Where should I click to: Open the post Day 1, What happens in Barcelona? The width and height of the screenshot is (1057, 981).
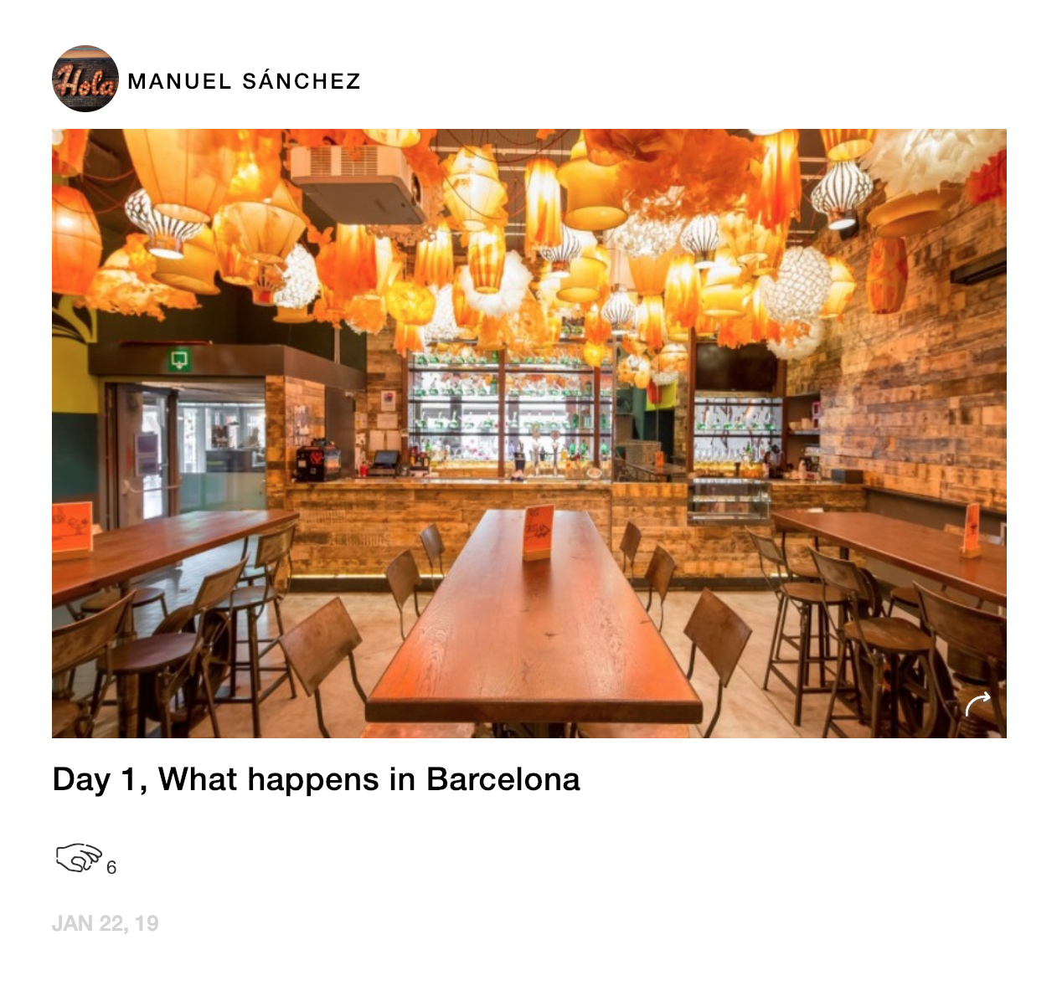pyautogui.click(x=316, y=779)
